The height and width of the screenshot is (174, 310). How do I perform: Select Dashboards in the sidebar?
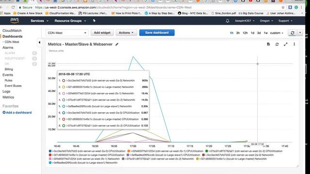click(13, 36)
